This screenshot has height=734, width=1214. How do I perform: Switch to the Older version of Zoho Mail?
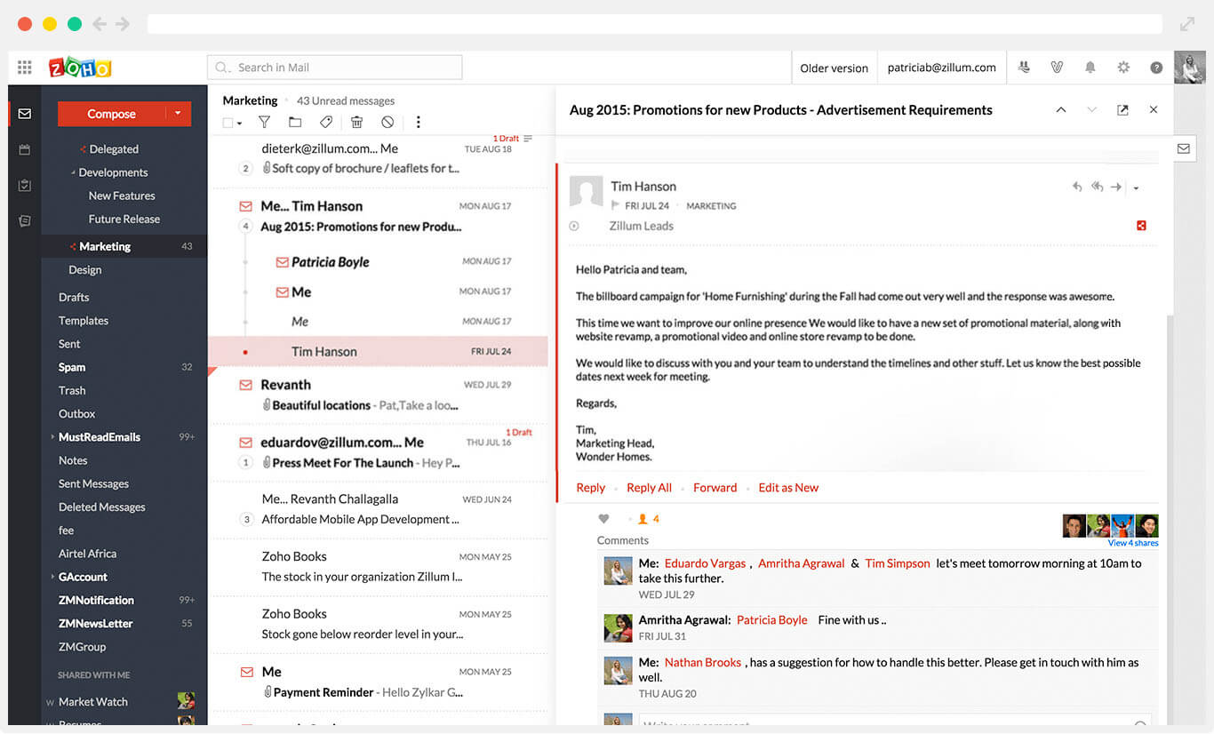coord(834,67)
